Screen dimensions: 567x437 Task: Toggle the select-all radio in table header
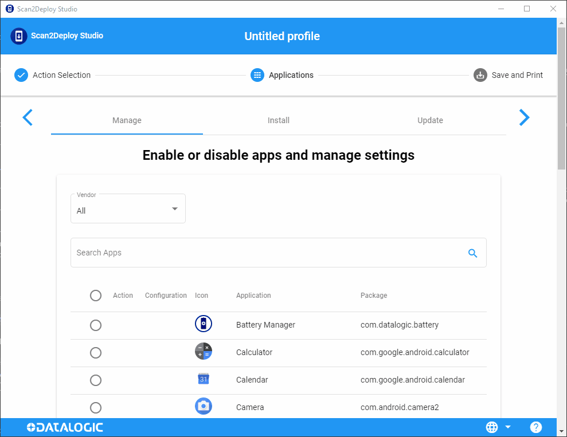click(x=96, y=296)
